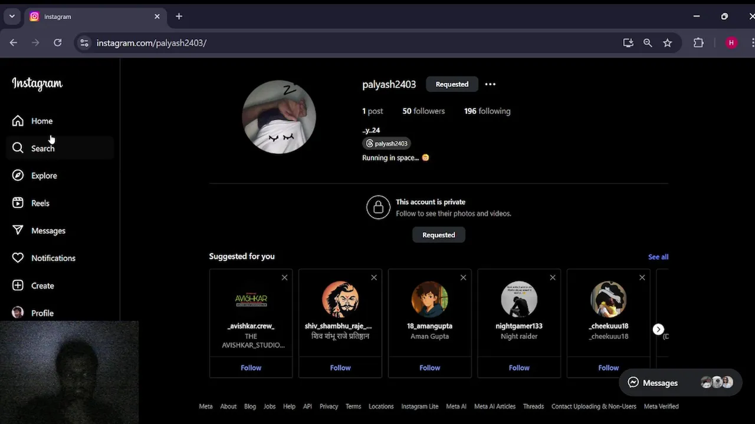The image size is (755, 424).
Task: Dismiss _cheekuuu18 suggestion card
Action: pyautogui.click(x=642, y=277)
